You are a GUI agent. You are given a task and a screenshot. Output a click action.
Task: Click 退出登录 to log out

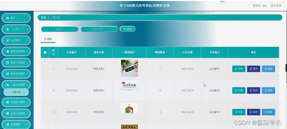[276, 6]
